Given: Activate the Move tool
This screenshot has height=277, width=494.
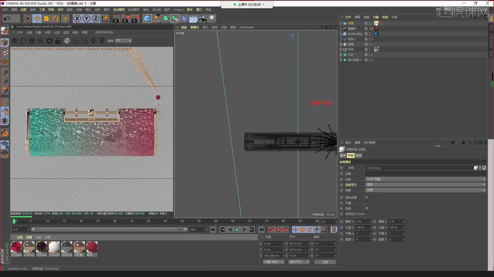Looking at the screenshot, I should pos(37,18).
